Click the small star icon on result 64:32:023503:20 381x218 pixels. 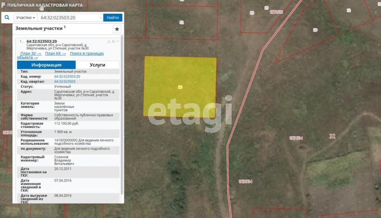tap(113, 41)
